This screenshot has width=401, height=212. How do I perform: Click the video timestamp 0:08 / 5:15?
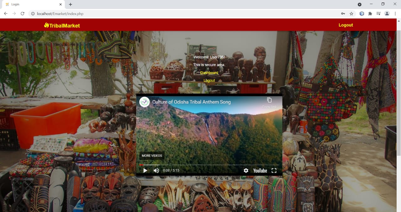coord(171,170)
